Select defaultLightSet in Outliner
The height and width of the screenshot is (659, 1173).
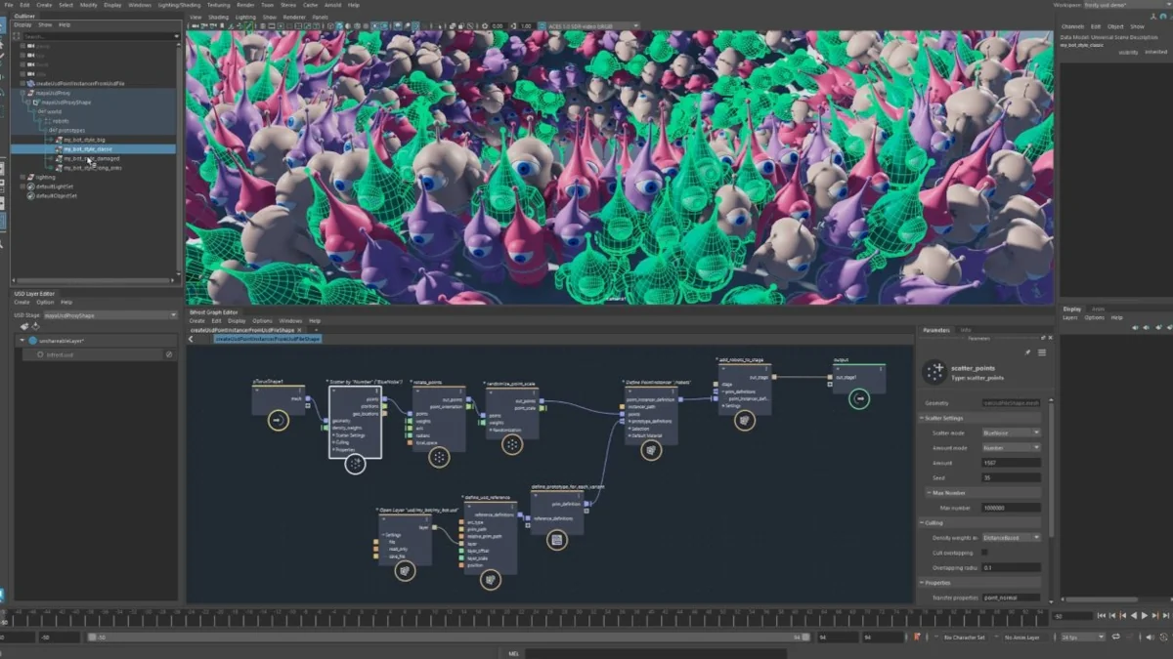(55, 186)
